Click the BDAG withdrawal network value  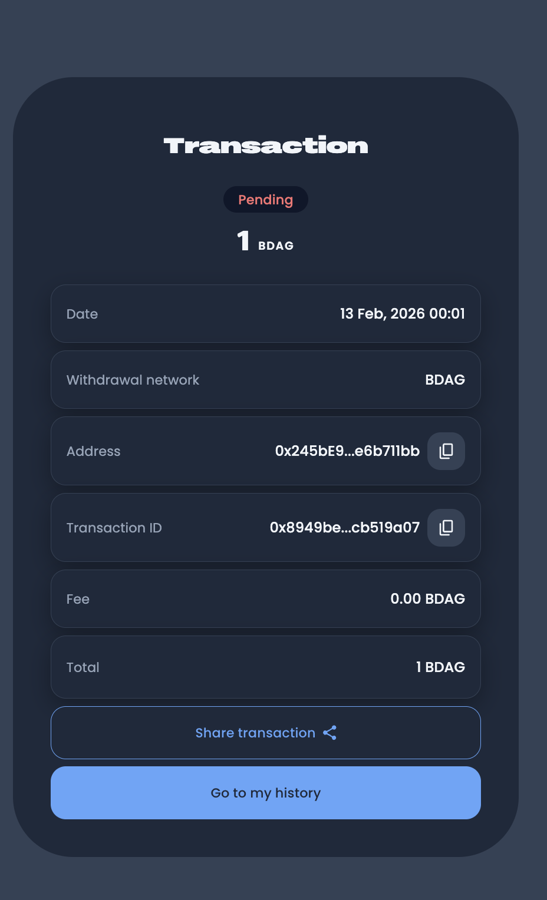coord(445,380)
